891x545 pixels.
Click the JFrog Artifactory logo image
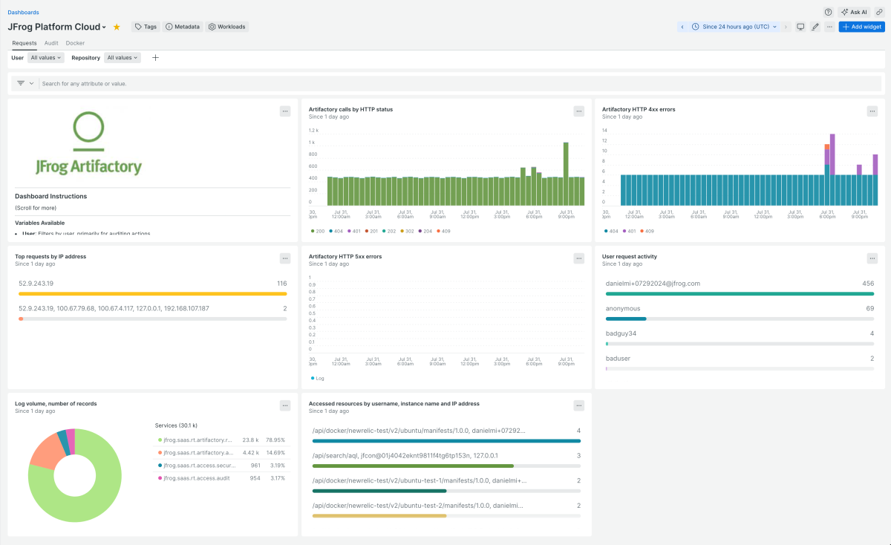pos(88,144)
